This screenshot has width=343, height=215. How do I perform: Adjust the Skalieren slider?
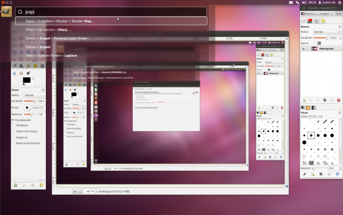click(30, 114)
